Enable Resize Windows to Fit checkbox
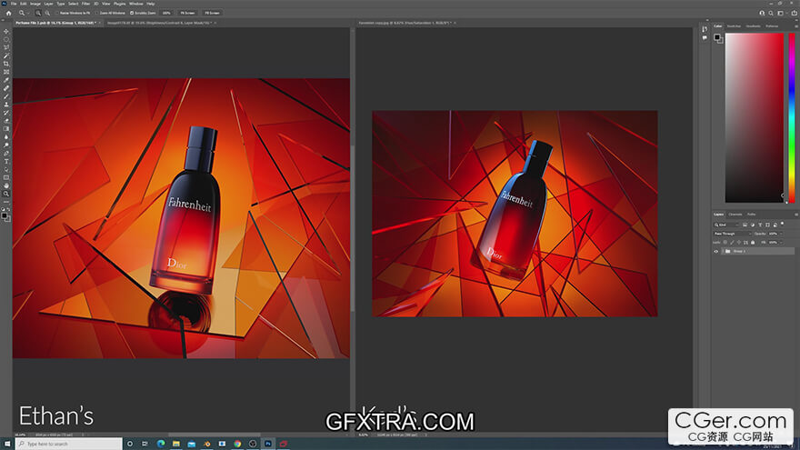This screenshot has width=800, height=450. [x=58, y=14]
